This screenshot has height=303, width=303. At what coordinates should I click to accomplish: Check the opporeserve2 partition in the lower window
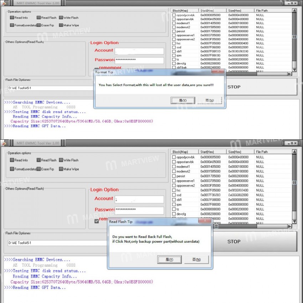tap(174, 185)
